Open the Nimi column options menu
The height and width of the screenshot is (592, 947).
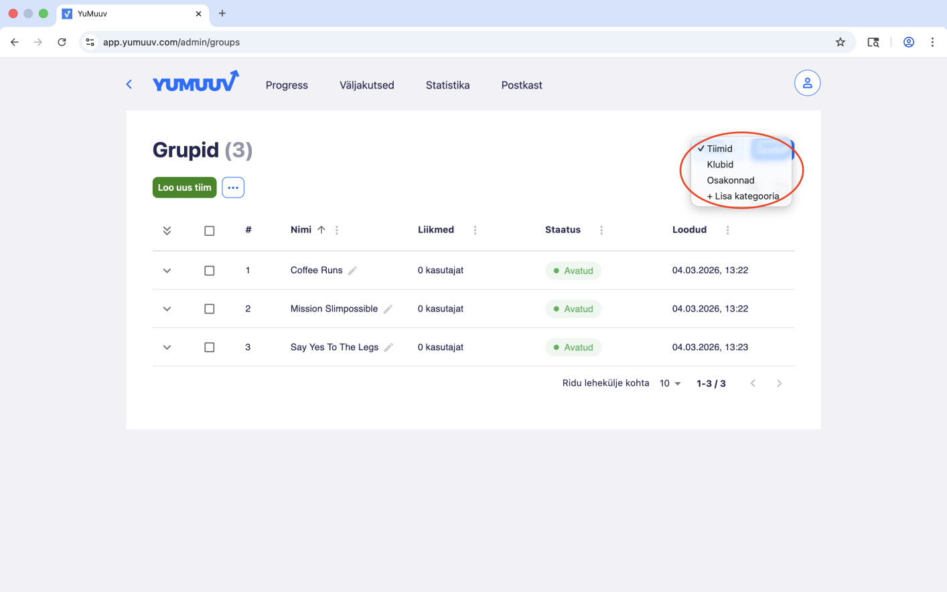coord(337,230)
